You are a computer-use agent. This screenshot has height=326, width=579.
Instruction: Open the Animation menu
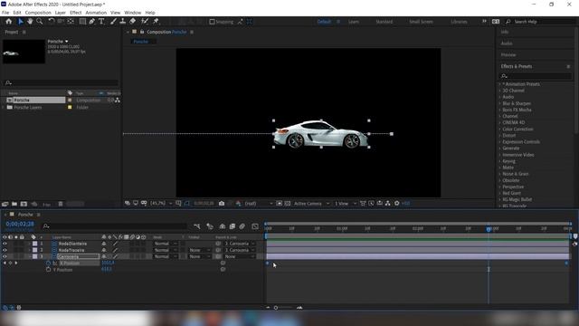pos(96,13)
